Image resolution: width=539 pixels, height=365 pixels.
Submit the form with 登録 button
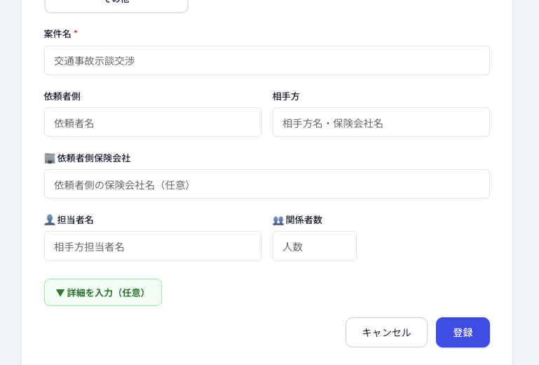(463, 332)
